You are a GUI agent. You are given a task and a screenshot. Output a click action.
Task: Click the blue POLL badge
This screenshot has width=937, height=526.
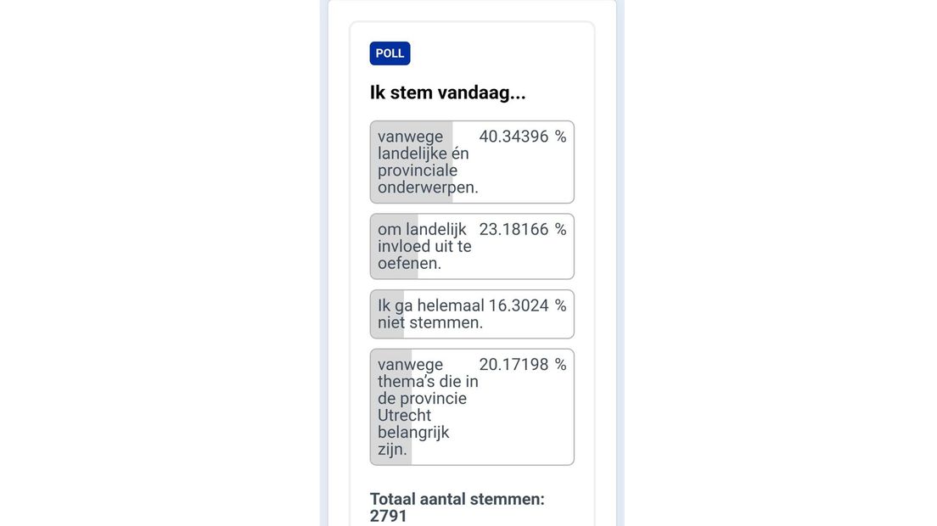coord(390,53)
